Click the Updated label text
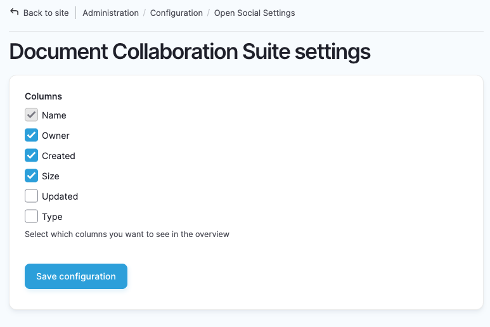Image resolution: width=490 pixels, height=327 pixels. 60,196
